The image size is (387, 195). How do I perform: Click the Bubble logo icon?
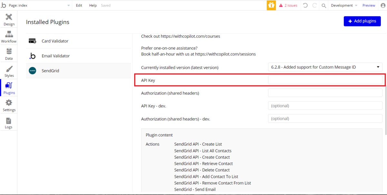4,5
